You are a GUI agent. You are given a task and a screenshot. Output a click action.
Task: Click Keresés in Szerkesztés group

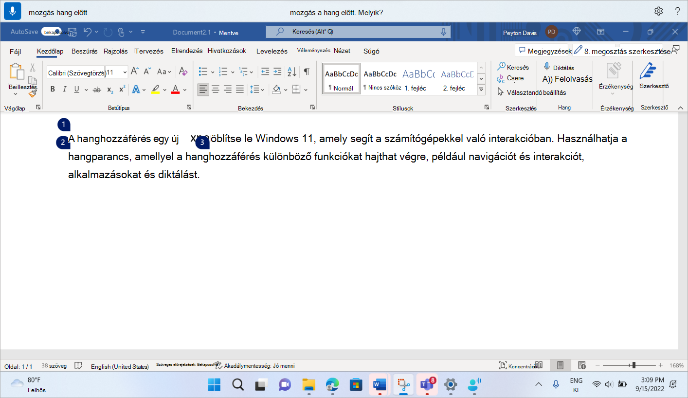click(513, 67)
